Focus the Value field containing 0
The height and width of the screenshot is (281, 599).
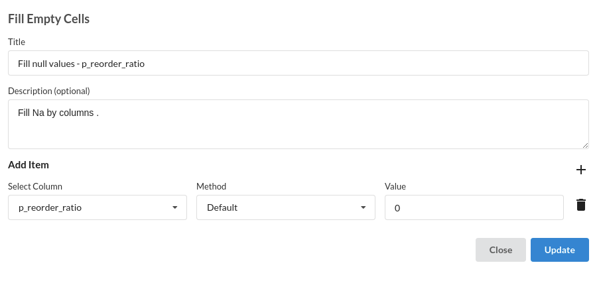pyautogui.click(x=474, y=207)
